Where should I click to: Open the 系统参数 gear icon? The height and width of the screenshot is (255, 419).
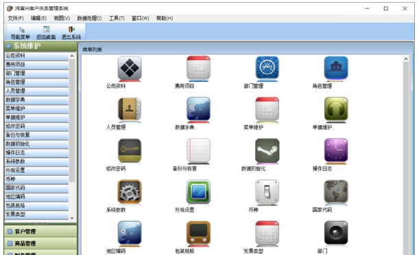coord(130,192)
